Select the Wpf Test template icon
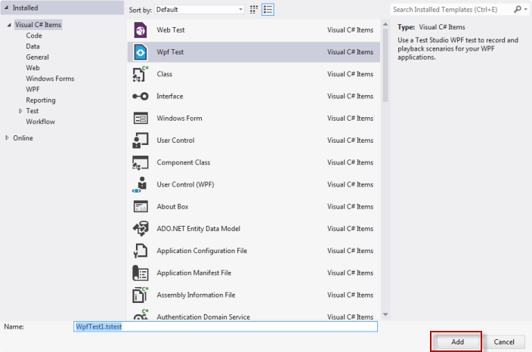This screenshot has height=352, width=532. tap(141, 52)
